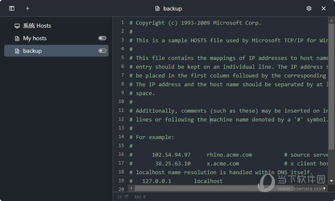Click the 'For example:' comment line
Viewport: 335px width, 201px height.
coord(152,137)
